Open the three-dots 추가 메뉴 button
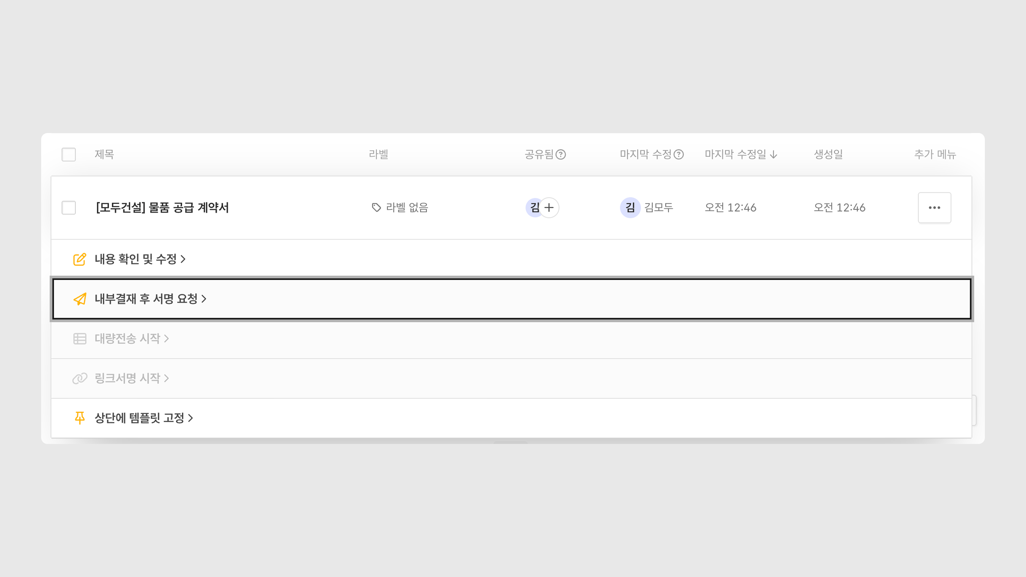This screenshot has height=577, width=1026. pyautogui.click(x=934, y=208)
